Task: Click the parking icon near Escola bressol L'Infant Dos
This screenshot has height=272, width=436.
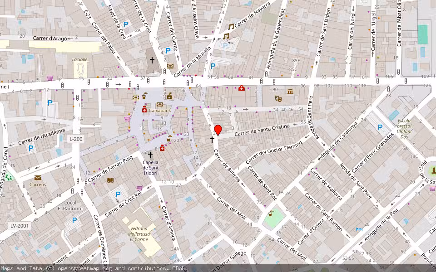Action: click(380, 127)
